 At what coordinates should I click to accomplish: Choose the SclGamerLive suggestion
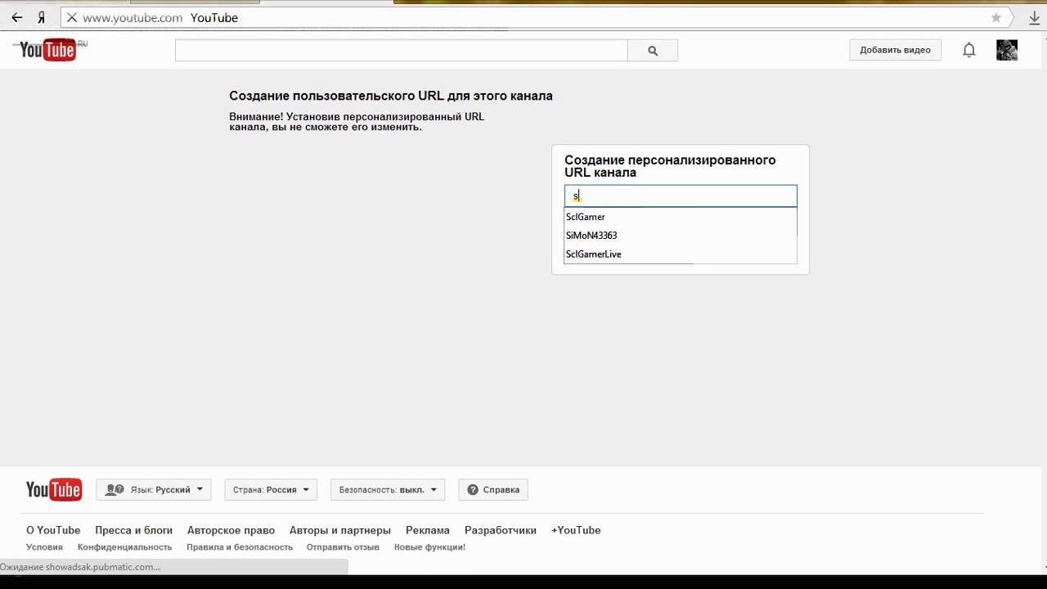(x=681, y=254)
